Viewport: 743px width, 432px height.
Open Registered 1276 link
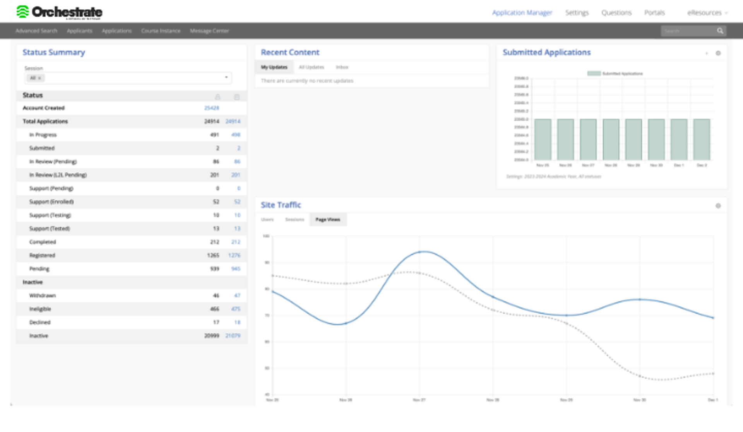click(234, 256)
